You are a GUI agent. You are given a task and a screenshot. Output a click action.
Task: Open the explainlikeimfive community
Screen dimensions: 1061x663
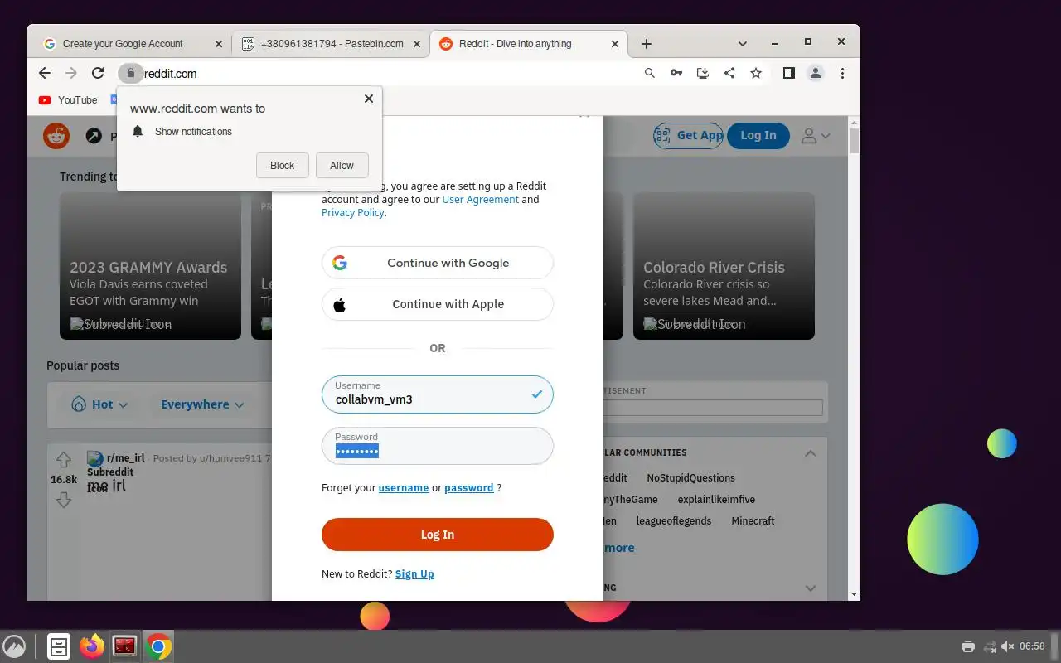click(x=716, y=500)
